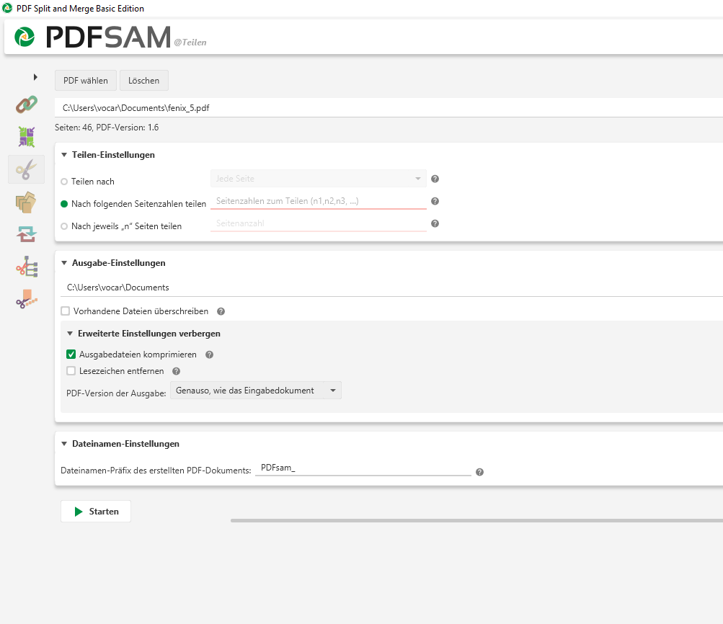Open the 'Jede Seite' dropdown
Viewport: 723px width, 624px height.
(318, 179)
